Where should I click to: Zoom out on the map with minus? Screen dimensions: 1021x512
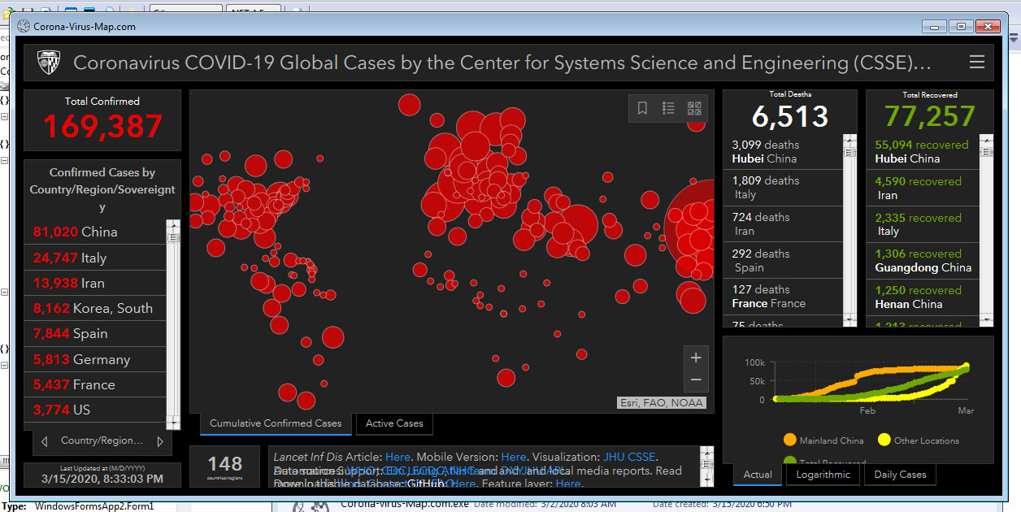click(696, 380)
